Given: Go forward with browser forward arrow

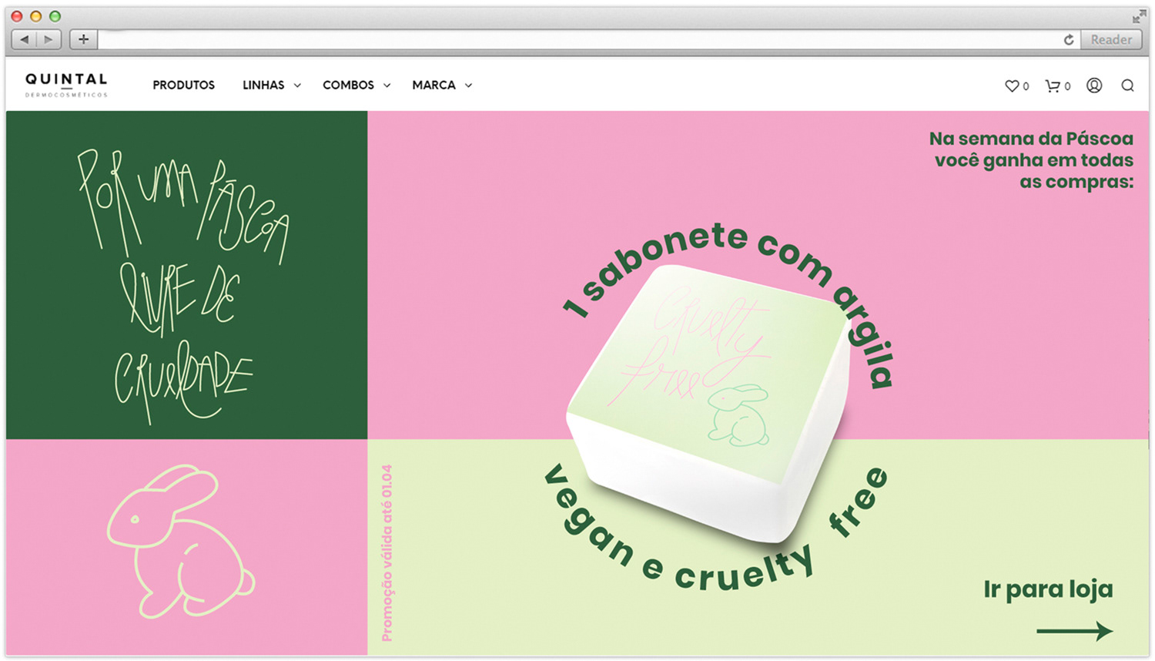Looking at the screenshot, I should pyautogui.click(x=49, y=39).
